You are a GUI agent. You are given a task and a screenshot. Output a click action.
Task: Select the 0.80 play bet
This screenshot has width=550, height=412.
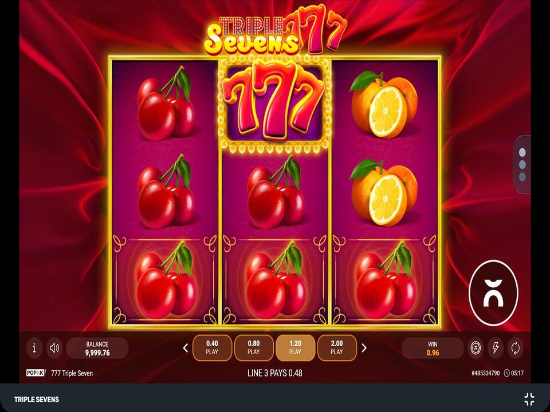254,347
